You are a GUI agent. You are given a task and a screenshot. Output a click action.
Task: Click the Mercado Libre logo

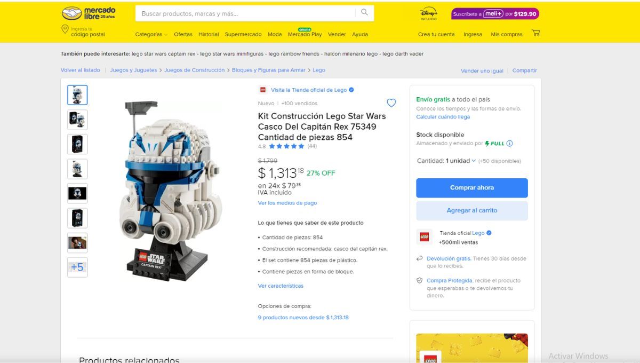click(89, 13)
